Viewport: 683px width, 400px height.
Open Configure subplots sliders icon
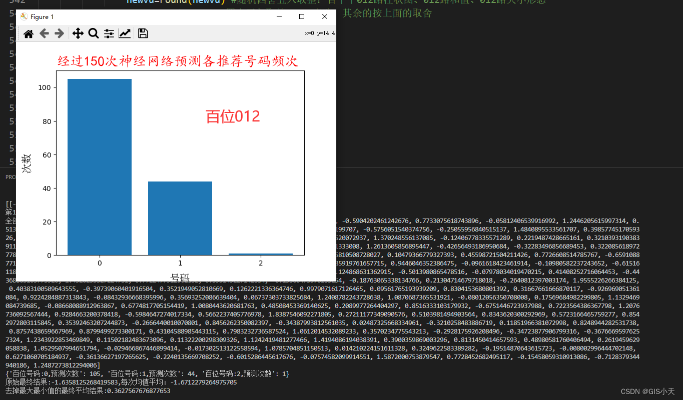click(109, 33)
